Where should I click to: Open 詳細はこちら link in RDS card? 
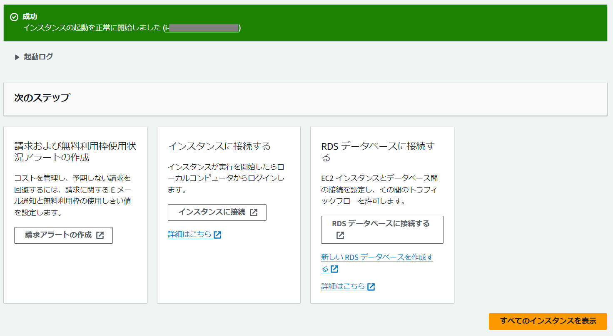coord(343,286)
